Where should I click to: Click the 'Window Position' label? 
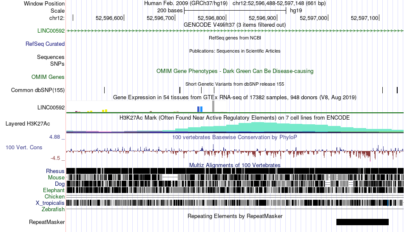tap(44, 3)
